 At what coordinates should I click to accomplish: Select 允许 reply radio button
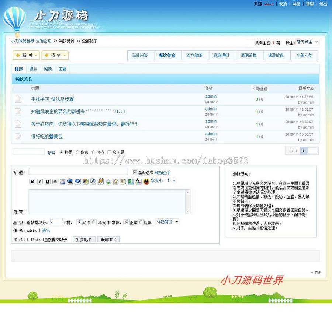coord(79,222)
